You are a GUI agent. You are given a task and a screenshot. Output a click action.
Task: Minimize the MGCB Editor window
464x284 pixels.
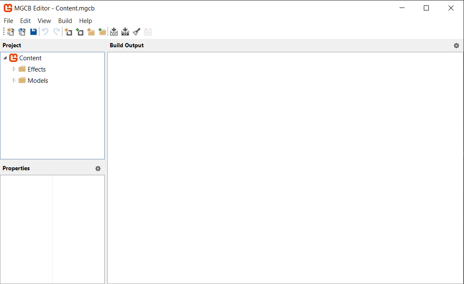coord(402,8)
